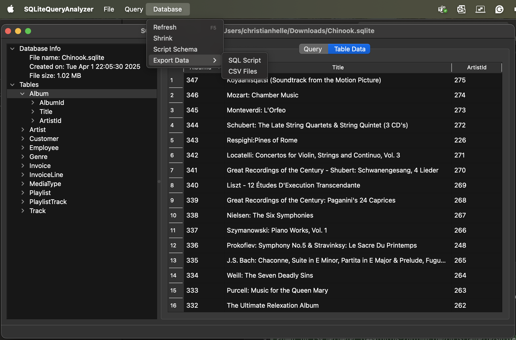Expand the Employee table node
This screenshot has width=516, height=340.
[23, 148]
